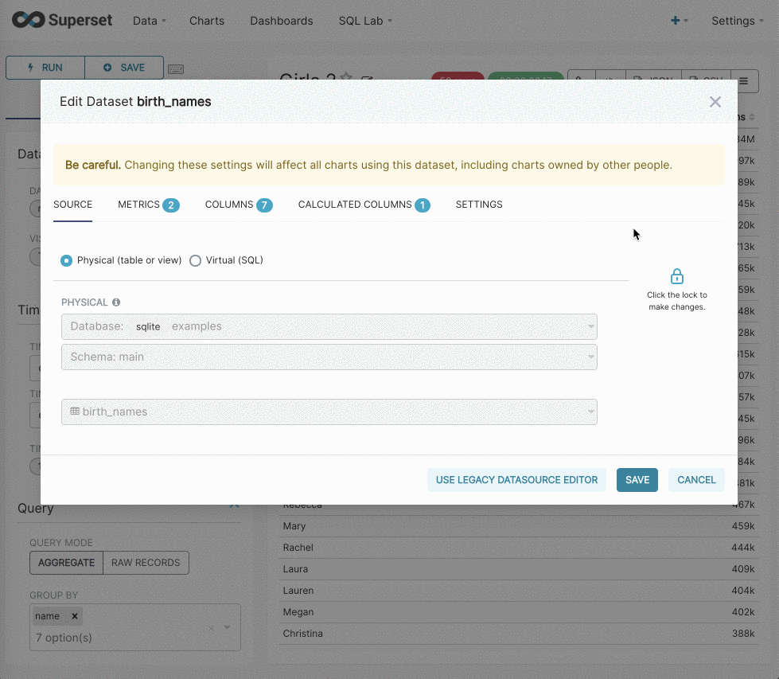Image resolution: width=779 pixels, height=679 pixels.
Task: Click the Megan name cell
Action: tap(298, 612)
